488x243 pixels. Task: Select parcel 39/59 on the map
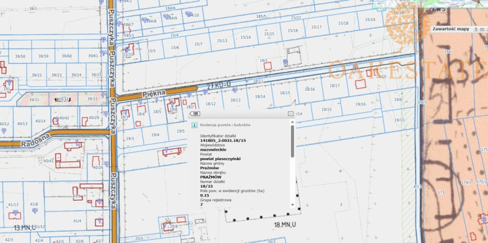(43, 57)
